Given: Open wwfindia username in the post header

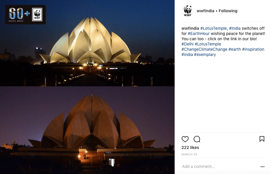Looking at the screenshot, I should pyautogui.click(x=205, y=11).
